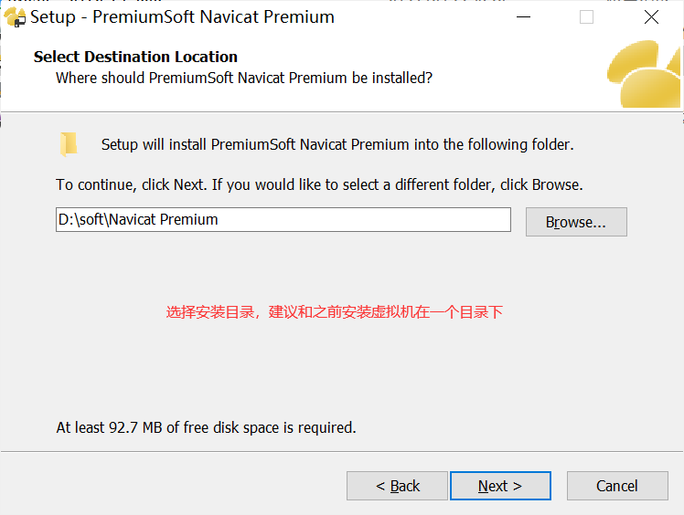Click the 'Setup will install PremiumSoft Navicat Premium' text
This screenshot has height=515, width=684.
tap(337, 144)
